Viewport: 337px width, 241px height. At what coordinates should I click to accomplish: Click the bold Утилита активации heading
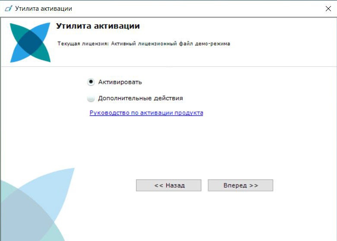[x=98, y=26]
